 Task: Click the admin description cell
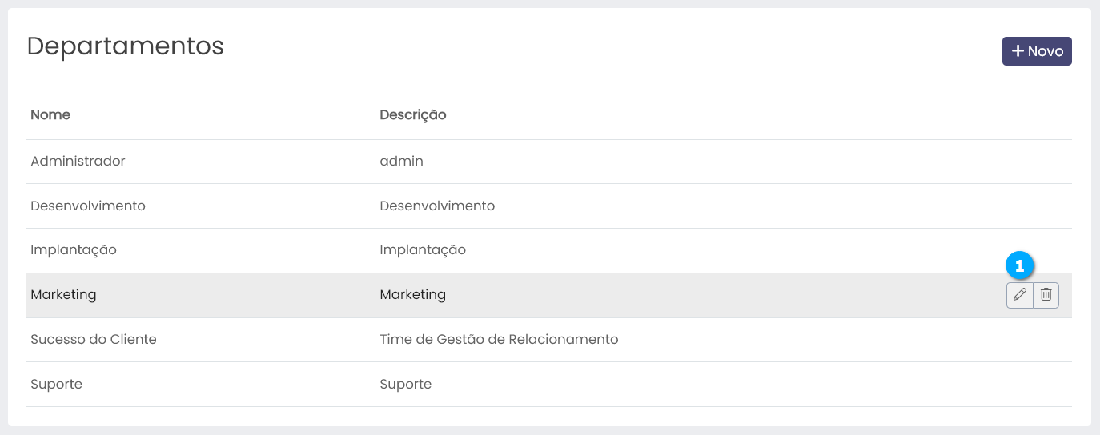pos(401,161)
